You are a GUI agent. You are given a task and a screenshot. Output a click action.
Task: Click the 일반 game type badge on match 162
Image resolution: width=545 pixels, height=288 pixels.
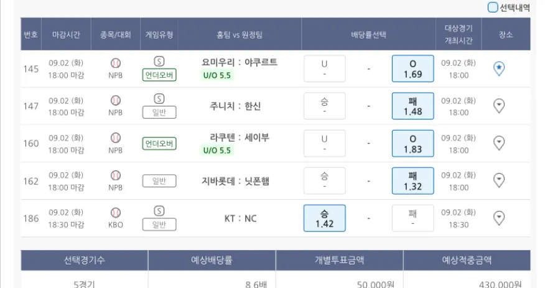[x=159, y=181]
